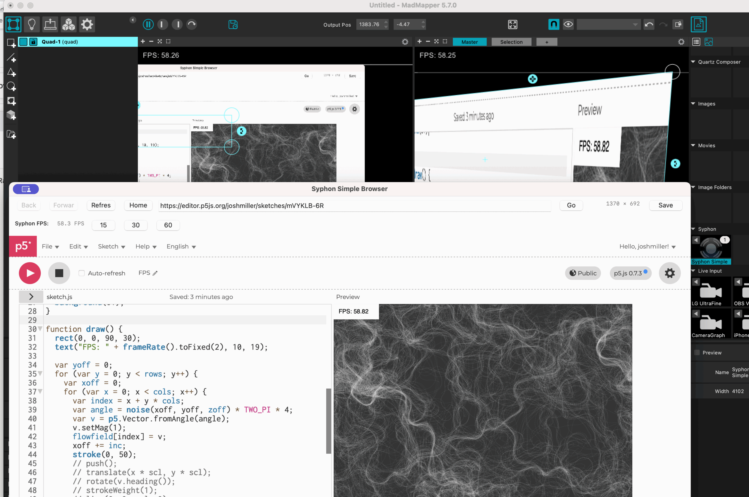Open the File menu in p5 editor
The image size is (749, 497).
tap(50, 247)
